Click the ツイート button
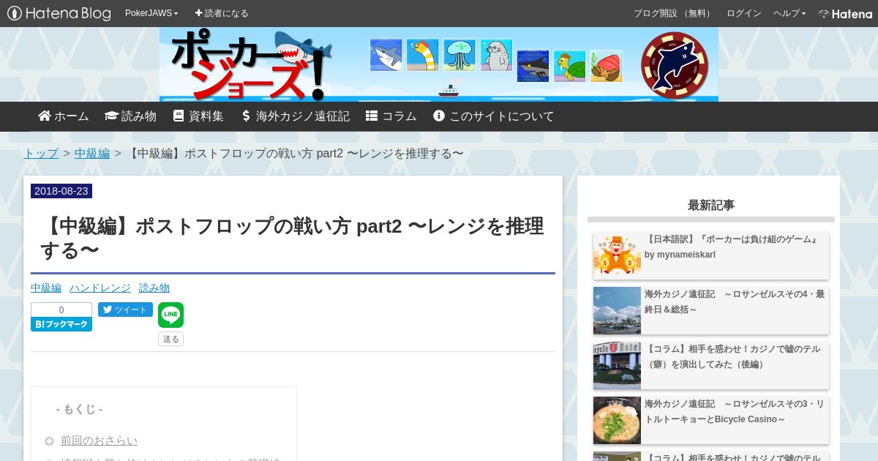The height and width of the screenshot is (461, 878). click(x=125, y=310)
